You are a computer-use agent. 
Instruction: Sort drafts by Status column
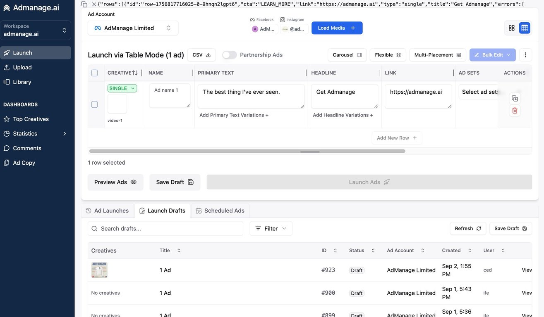(373, 251)
